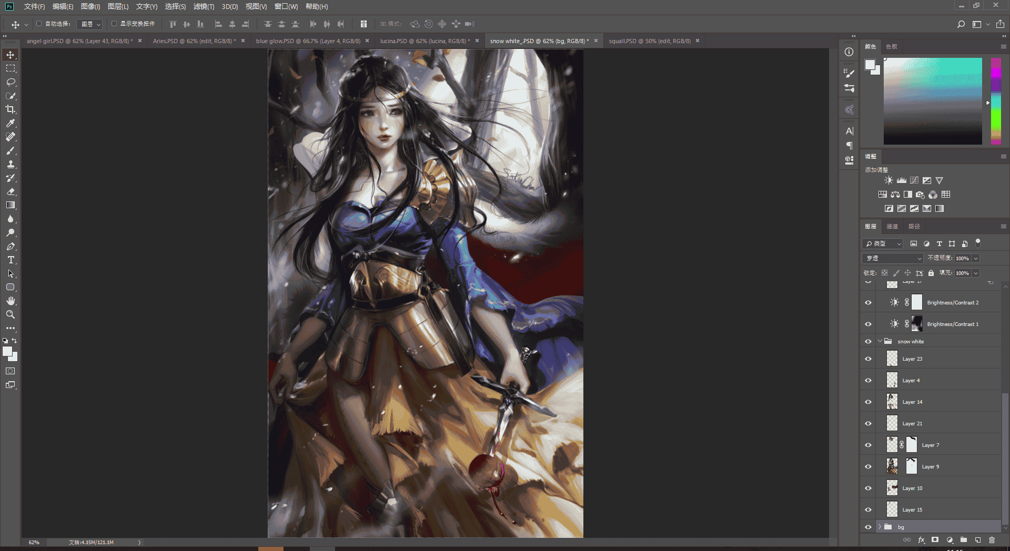Expand the bg layer group
The height and width of the screenshot is (551, 1010).
pyautogui.click(x=880, y=527)
